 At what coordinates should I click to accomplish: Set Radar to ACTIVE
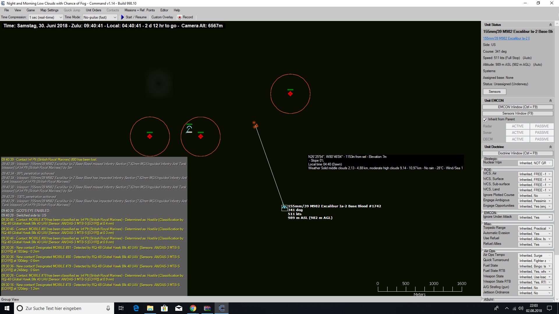point(517,126)
